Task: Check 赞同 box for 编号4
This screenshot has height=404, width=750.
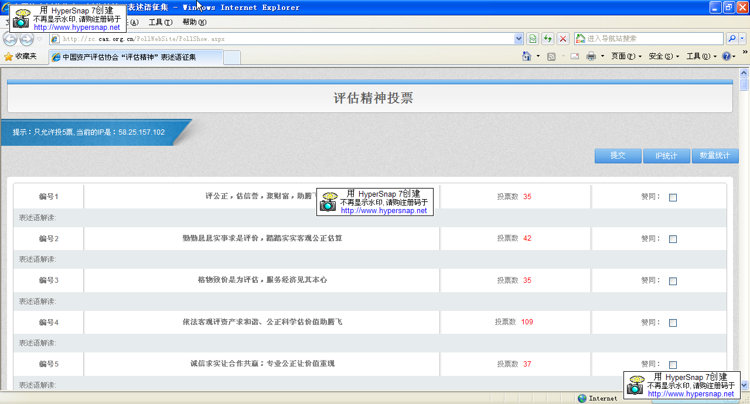Action: click(x=673, y=323)
